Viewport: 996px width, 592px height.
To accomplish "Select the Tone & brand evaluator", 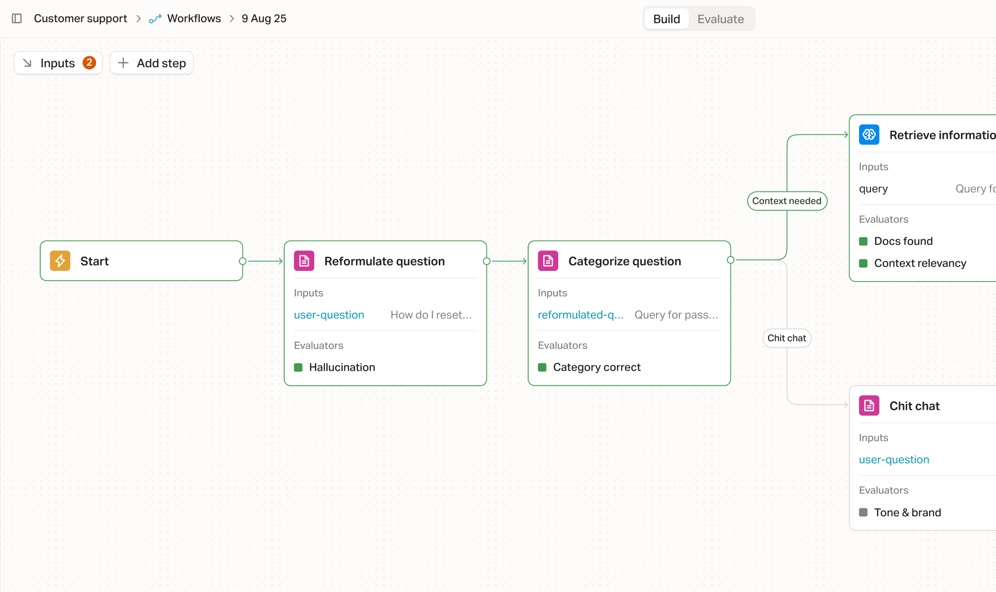I will pos(907,512).
